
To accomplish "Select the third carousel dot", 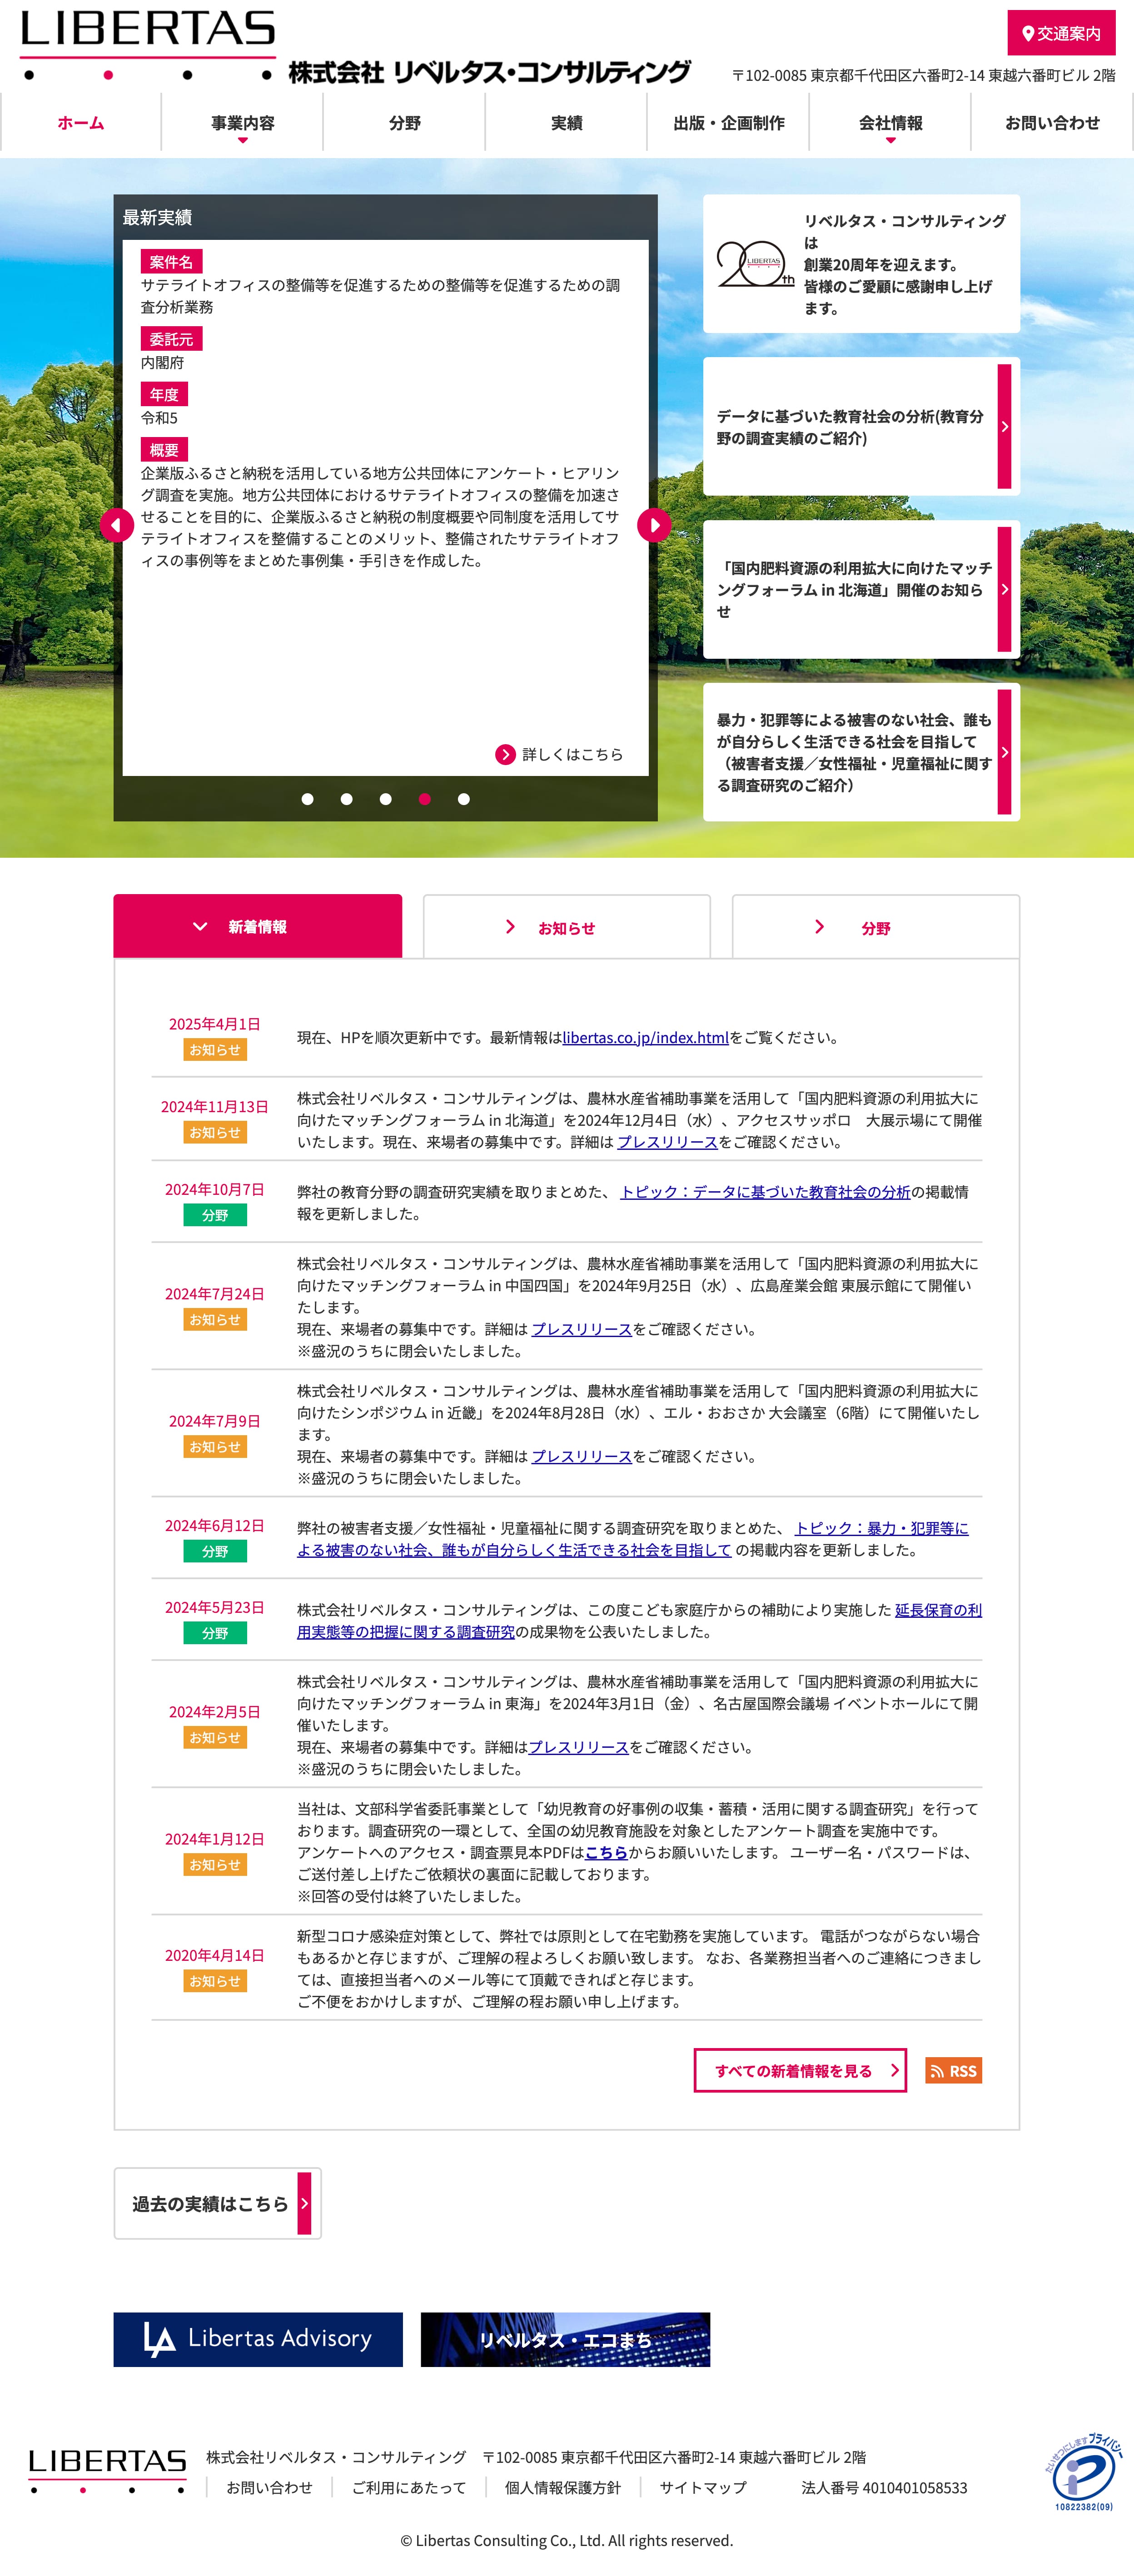I will click(385, 799).
